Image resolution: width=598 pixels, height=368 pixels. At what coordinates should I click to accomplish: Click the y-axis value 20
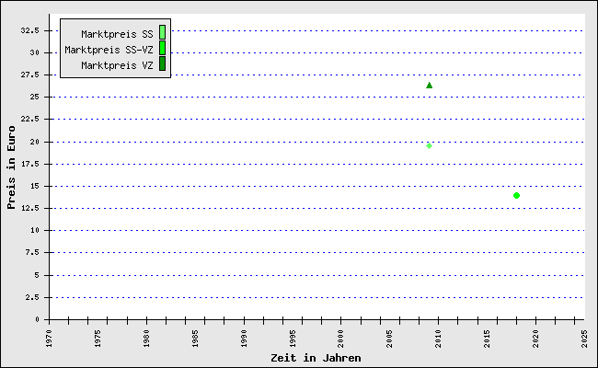pyautogui.click(x=34, y=142)
